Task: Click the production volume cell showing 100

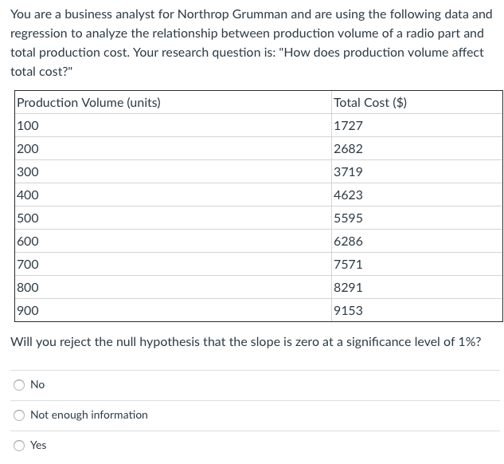Action: pyautogui.click(x=28, y=126)
